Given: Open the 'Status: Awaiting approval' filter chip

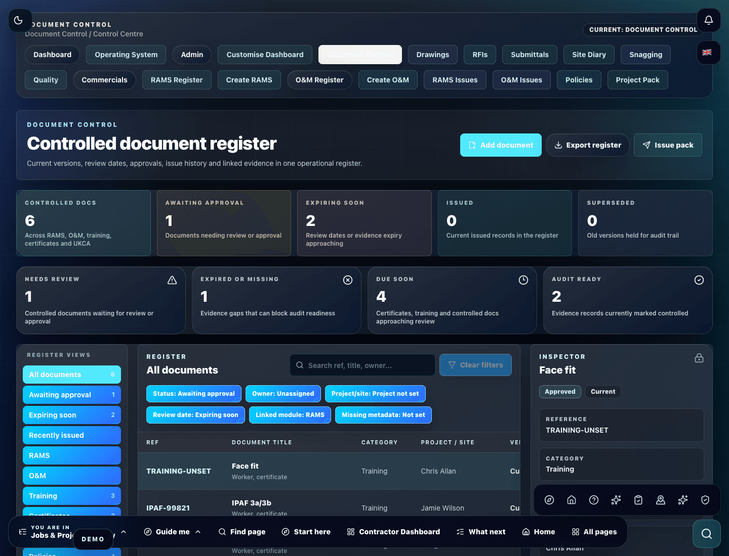Looking at the screenshot, I should (194, 394).
